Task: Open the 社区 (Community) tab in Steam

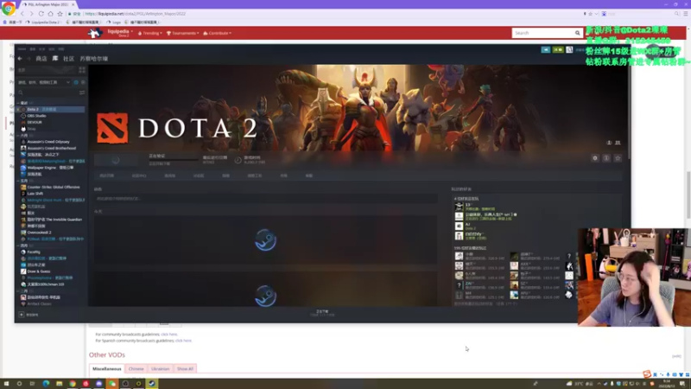Action: point(68,59)
